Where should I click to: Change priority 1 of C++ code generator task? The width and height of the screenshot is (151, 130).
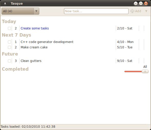click(x=16, y=42)
